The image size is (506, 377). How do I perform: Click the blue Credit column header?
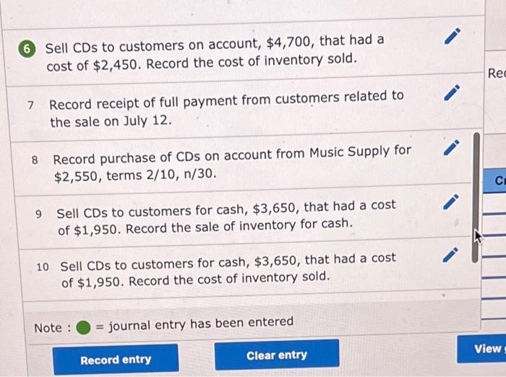click(x=494, y=181)
